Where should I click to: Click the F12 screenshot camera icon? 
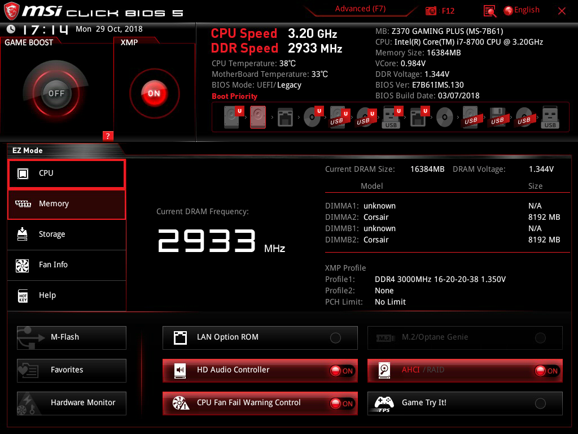point(431,11)
